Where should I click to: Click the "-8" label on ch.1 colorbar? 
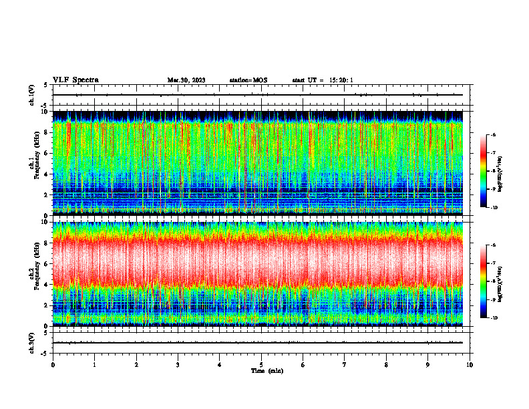click(492, 171)
